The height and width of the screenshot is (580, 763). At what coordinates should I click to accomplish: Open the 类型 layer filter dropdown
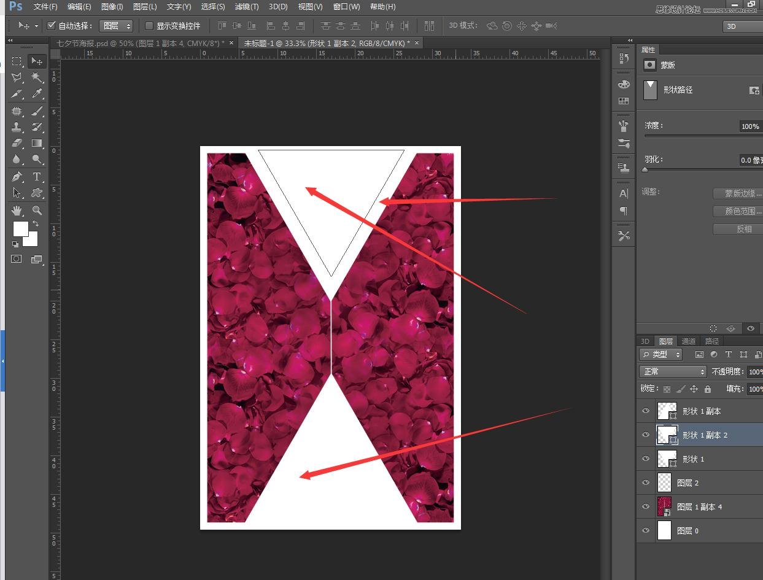(661, 354)
